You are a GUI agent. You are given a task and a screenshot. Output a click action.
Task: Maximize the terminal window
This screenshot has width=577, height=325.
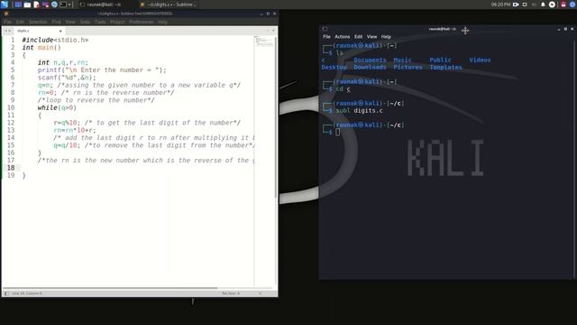pyautogui.click(x=565, y=29)
